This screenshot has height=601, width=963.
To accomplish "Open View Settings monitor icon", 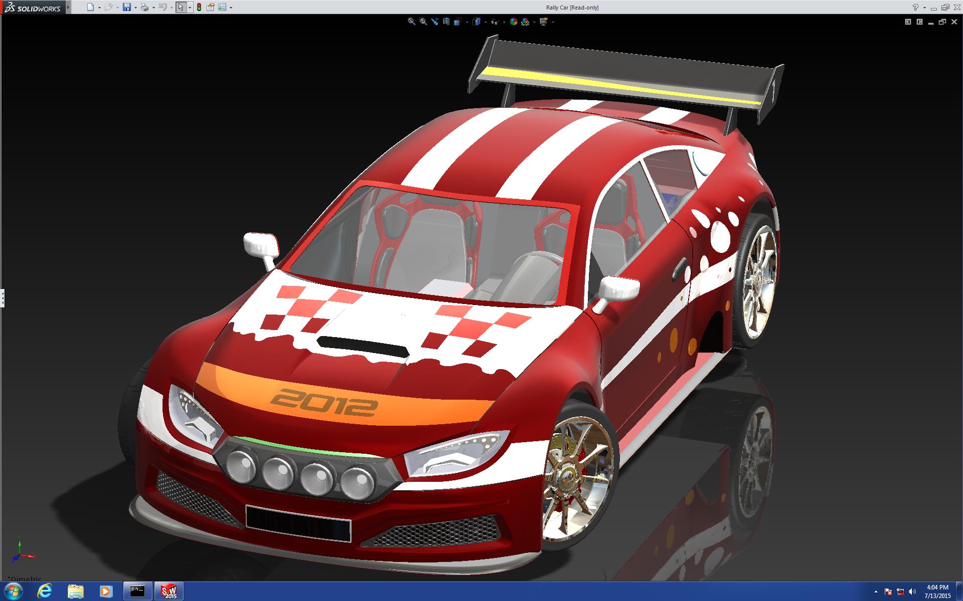I will coord(543,22).
